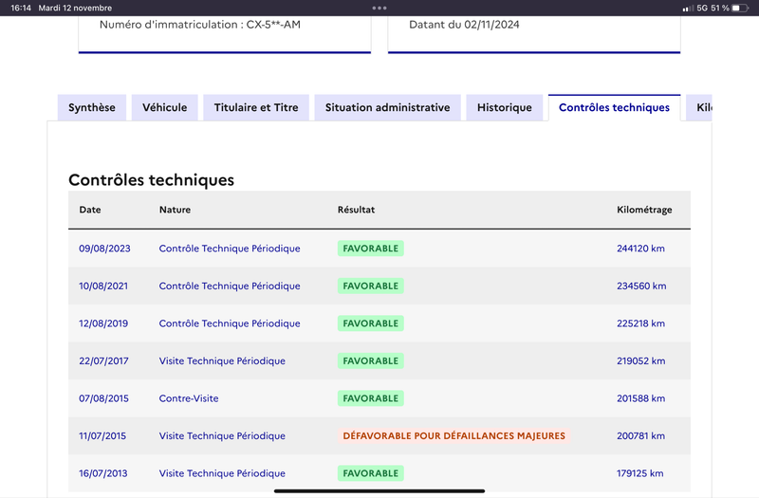The height and width of the screenshot is (498, 759).
Task: Select the date 07/08/2015
Action: pyautogui.click(x=103, y=398)
